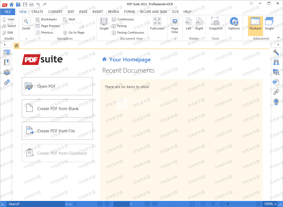
Task: Enter Fullscreen mode
Action: point(157,24)
